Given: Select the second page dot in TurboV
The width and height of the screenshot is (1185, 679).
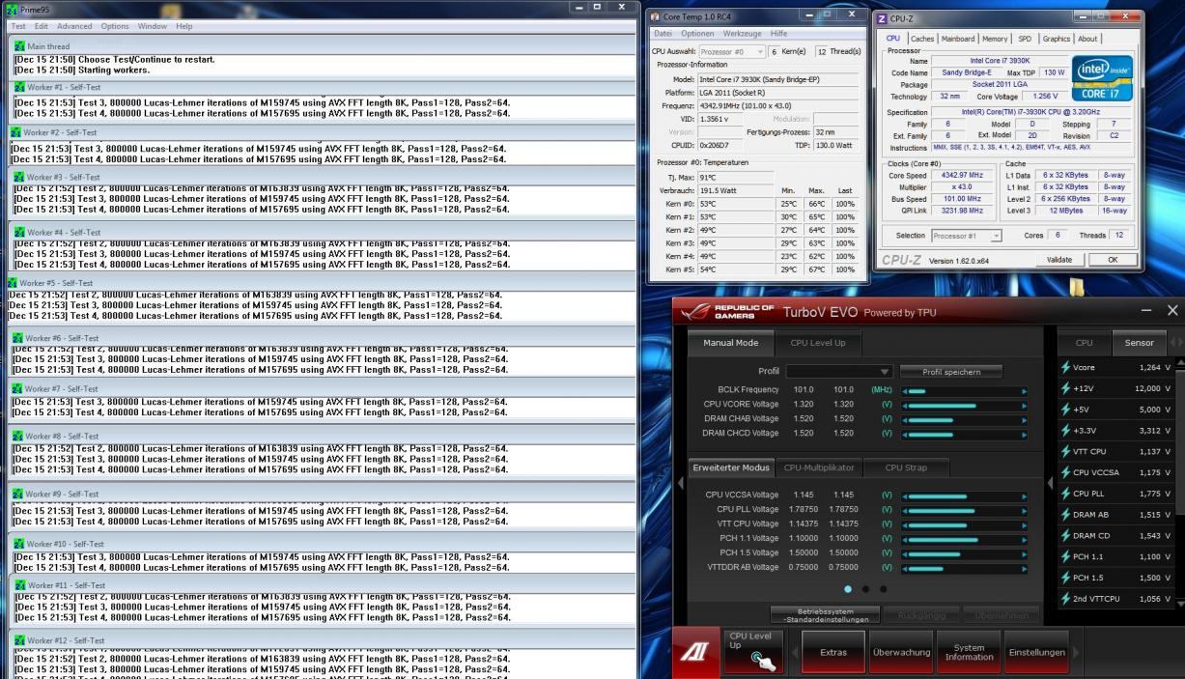Looking at the screenshot, I should click(864, 588).
